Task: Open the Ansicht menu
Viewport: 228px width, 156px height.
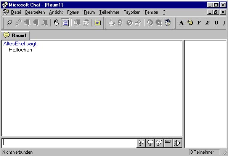Action: coord(56,12)
